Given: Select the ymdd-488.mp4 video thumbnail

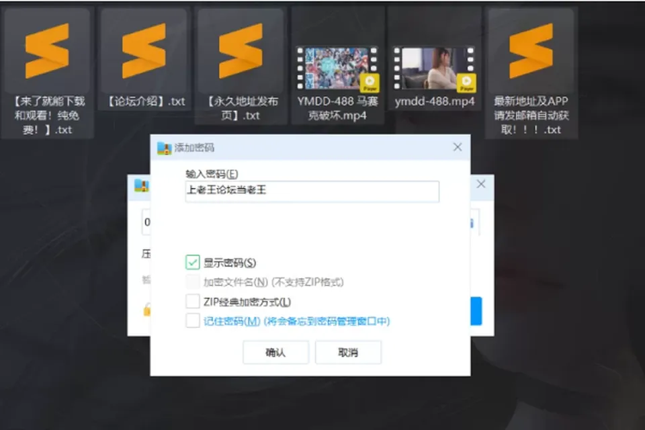Looking at the screenshot, I should (x=435, y=69).
